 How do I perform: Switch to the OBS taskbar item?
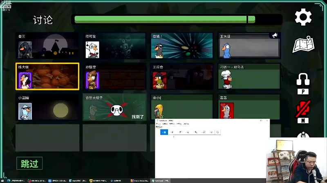pos(37,181)
